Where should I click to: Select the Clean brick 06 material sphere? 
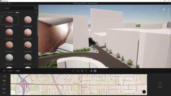tap(28, 45)
